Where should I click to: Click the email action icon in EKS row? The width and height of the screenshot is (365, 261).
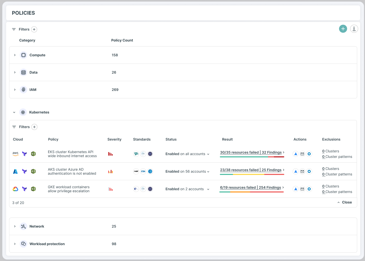pyautogui.click(x=302, y=154)
